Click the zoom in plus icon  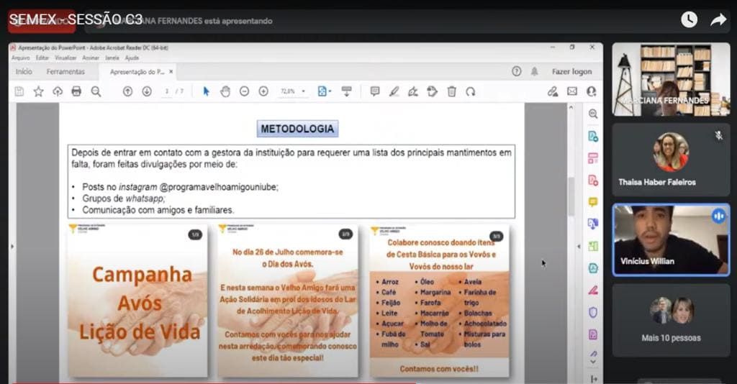263,91
